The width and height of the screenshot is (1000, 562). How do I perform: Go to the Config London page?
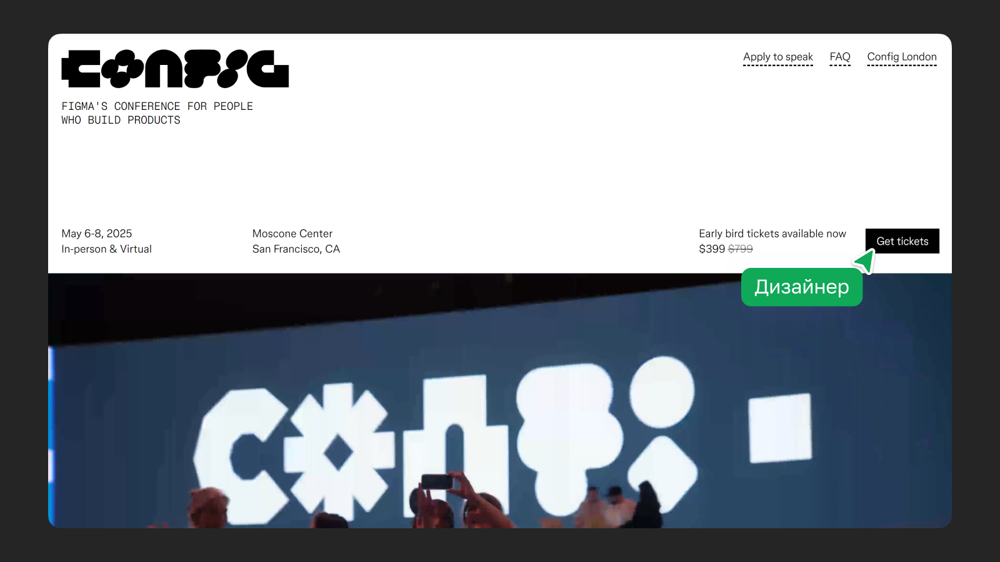coord(902,57)
